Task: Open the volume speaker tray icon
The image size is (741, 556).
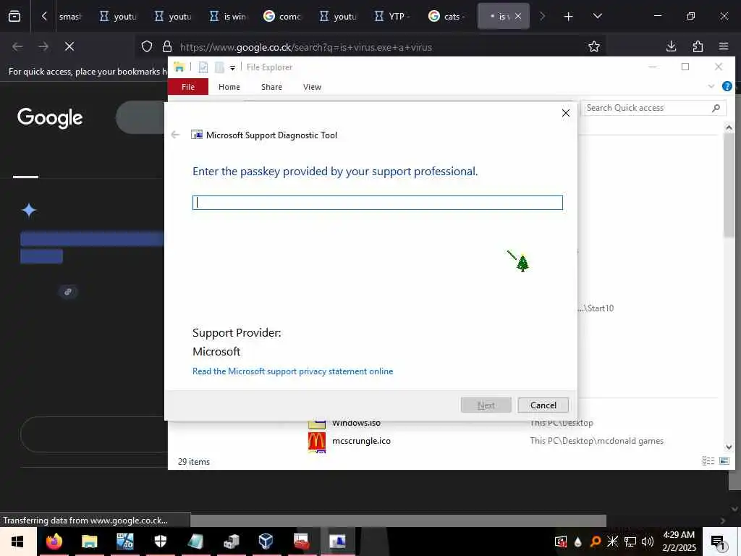Action: (648, 542)
